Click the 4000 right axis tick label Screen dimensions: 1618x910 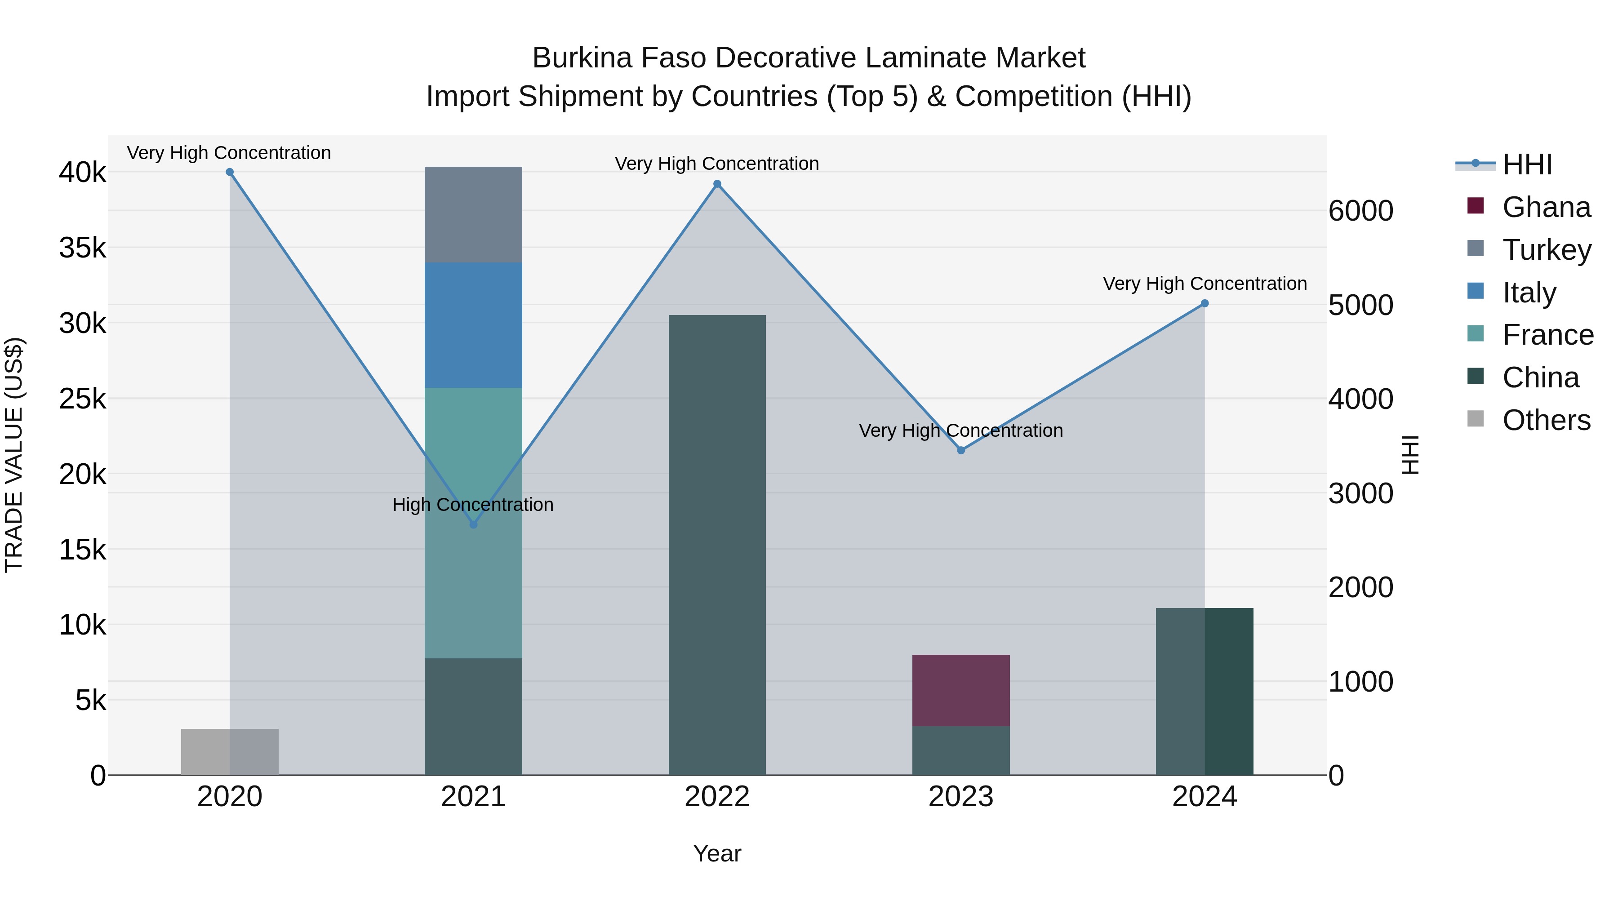(1361, 399)
